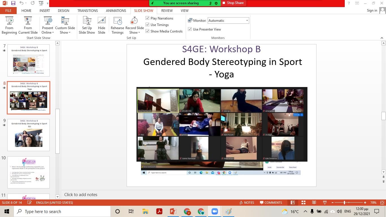
Task: Toggle the Use Timings checkbox
Action: [148, 25]
